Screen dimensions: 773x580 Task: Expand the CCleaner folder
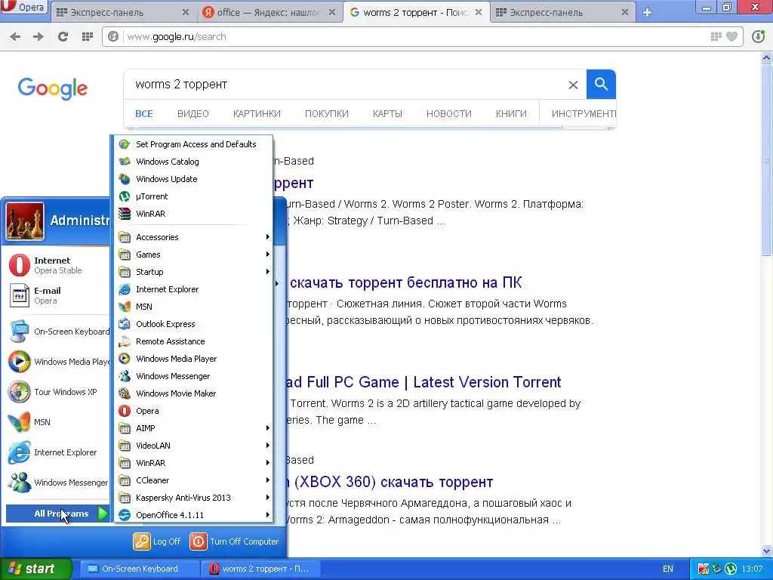[x=194, y=480]
